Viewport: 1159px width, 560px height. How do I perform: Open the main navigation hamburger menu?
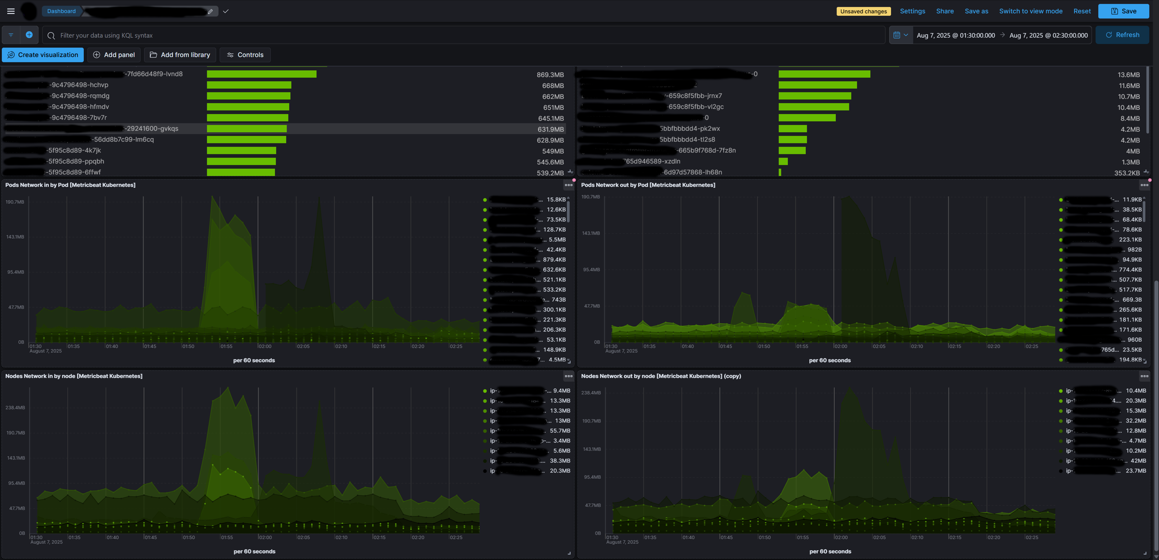coord(10,11)
